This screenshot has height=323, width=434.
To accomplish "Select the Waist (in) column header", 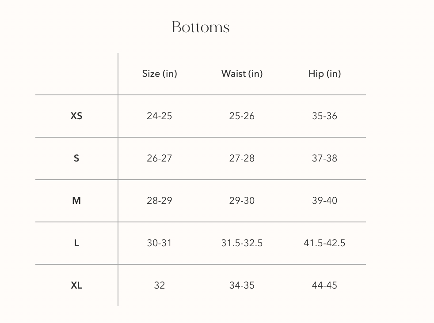I will [242, 74].
